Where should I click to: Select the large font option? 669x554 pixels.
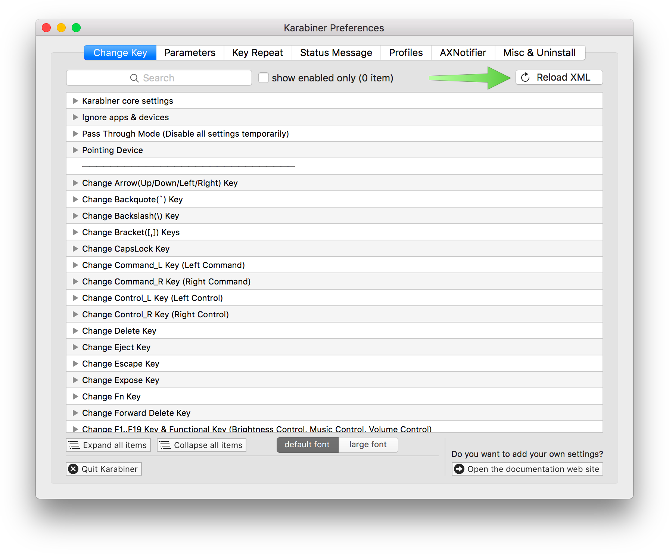368,445
